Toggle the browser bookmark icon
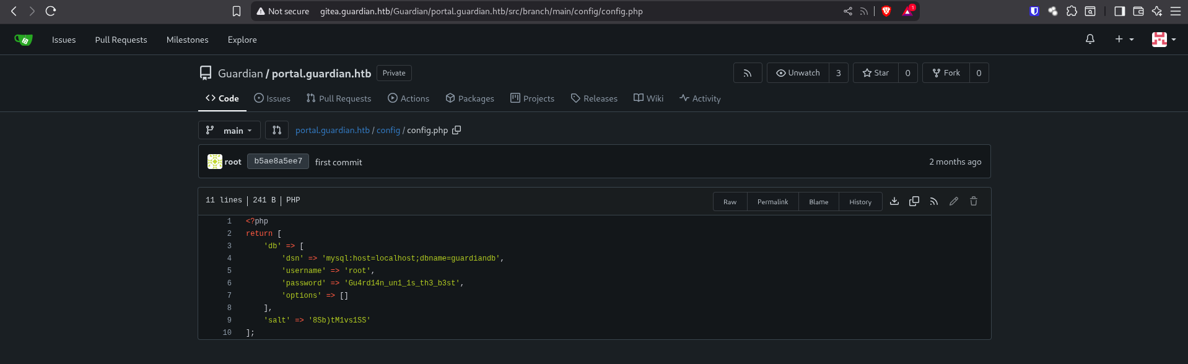 (x=236, y=11)
